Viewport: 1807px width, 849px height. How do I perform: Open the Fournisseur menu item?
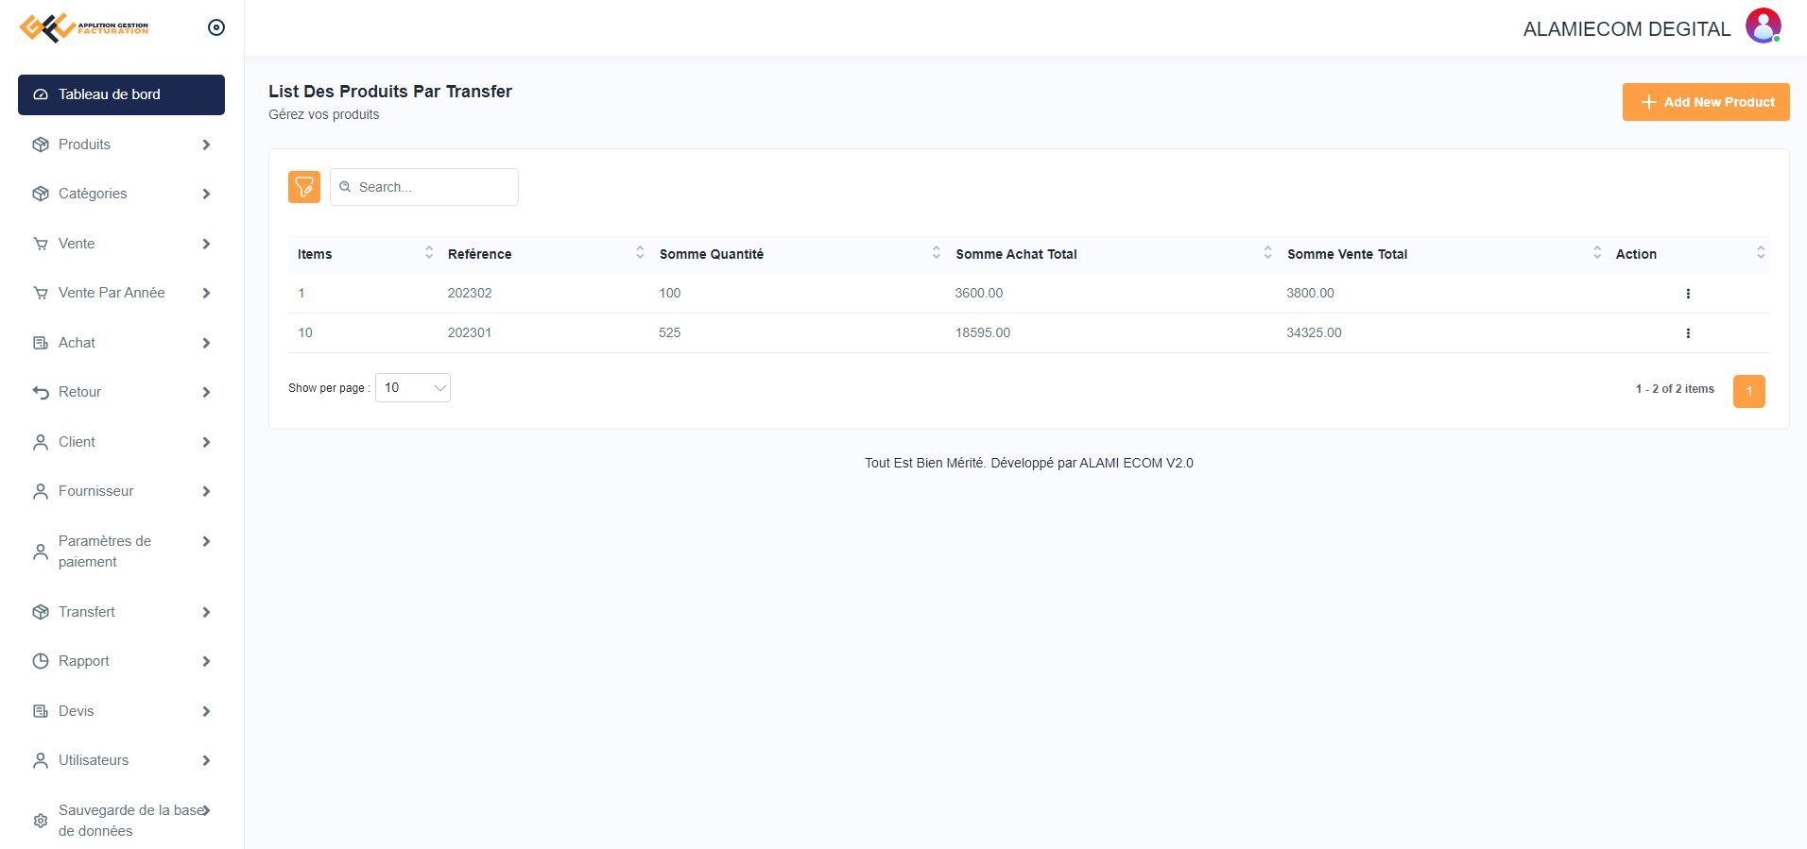click(121, 491)
